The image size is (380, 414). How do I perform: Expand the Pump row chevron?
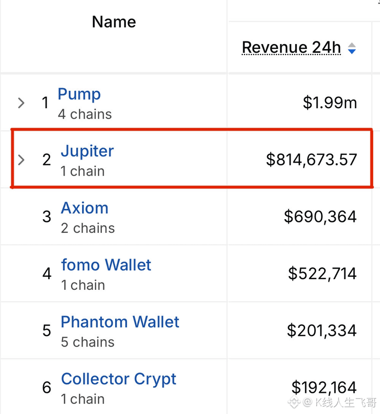21,103
